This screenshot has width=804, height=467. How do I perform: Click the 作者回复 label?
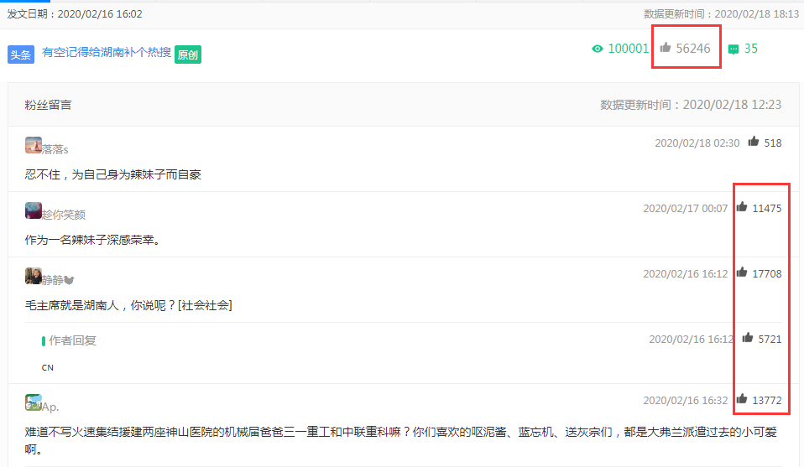pyautogui.click(x=72, y=340)
